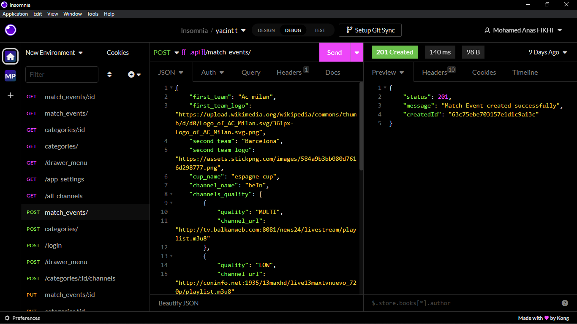The height and width of the screenshot is (324, 577).
Task: Send the request
Action: (x=335, y=52)
